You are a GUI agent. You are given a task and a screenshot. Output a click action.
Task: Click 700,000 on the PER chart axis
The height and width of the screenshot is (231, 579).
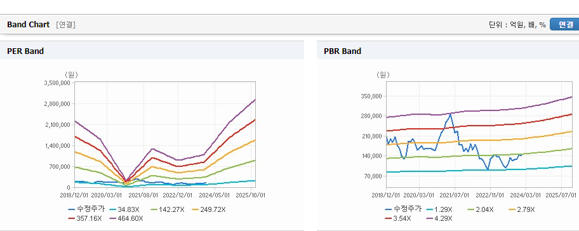pos(60,167)
